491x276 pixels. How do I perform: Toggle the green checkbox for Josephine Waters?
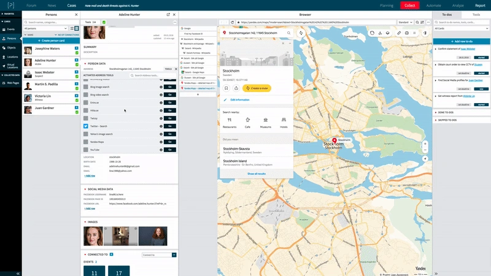(x=77, y=52)
